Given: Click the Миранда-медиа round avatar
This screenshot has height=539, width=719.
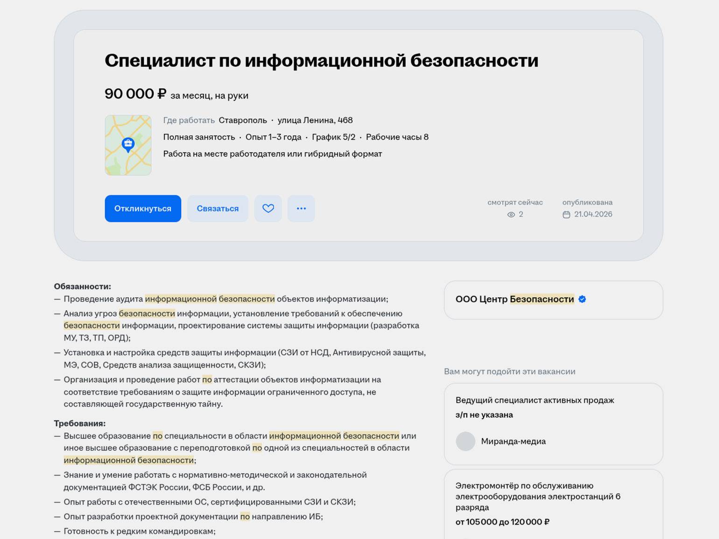Looking at the screenshot, I should pyautogui.click(x=465, y=441).
